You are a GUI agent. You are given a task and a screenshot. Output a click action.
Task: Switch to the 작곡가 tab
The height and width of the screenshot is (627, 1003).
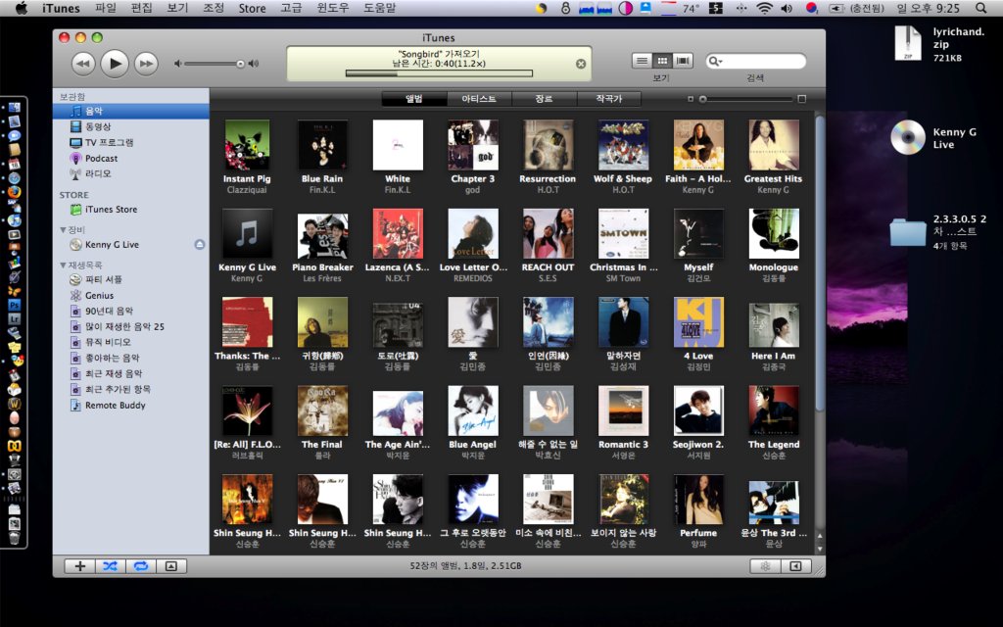click(609, 99)
